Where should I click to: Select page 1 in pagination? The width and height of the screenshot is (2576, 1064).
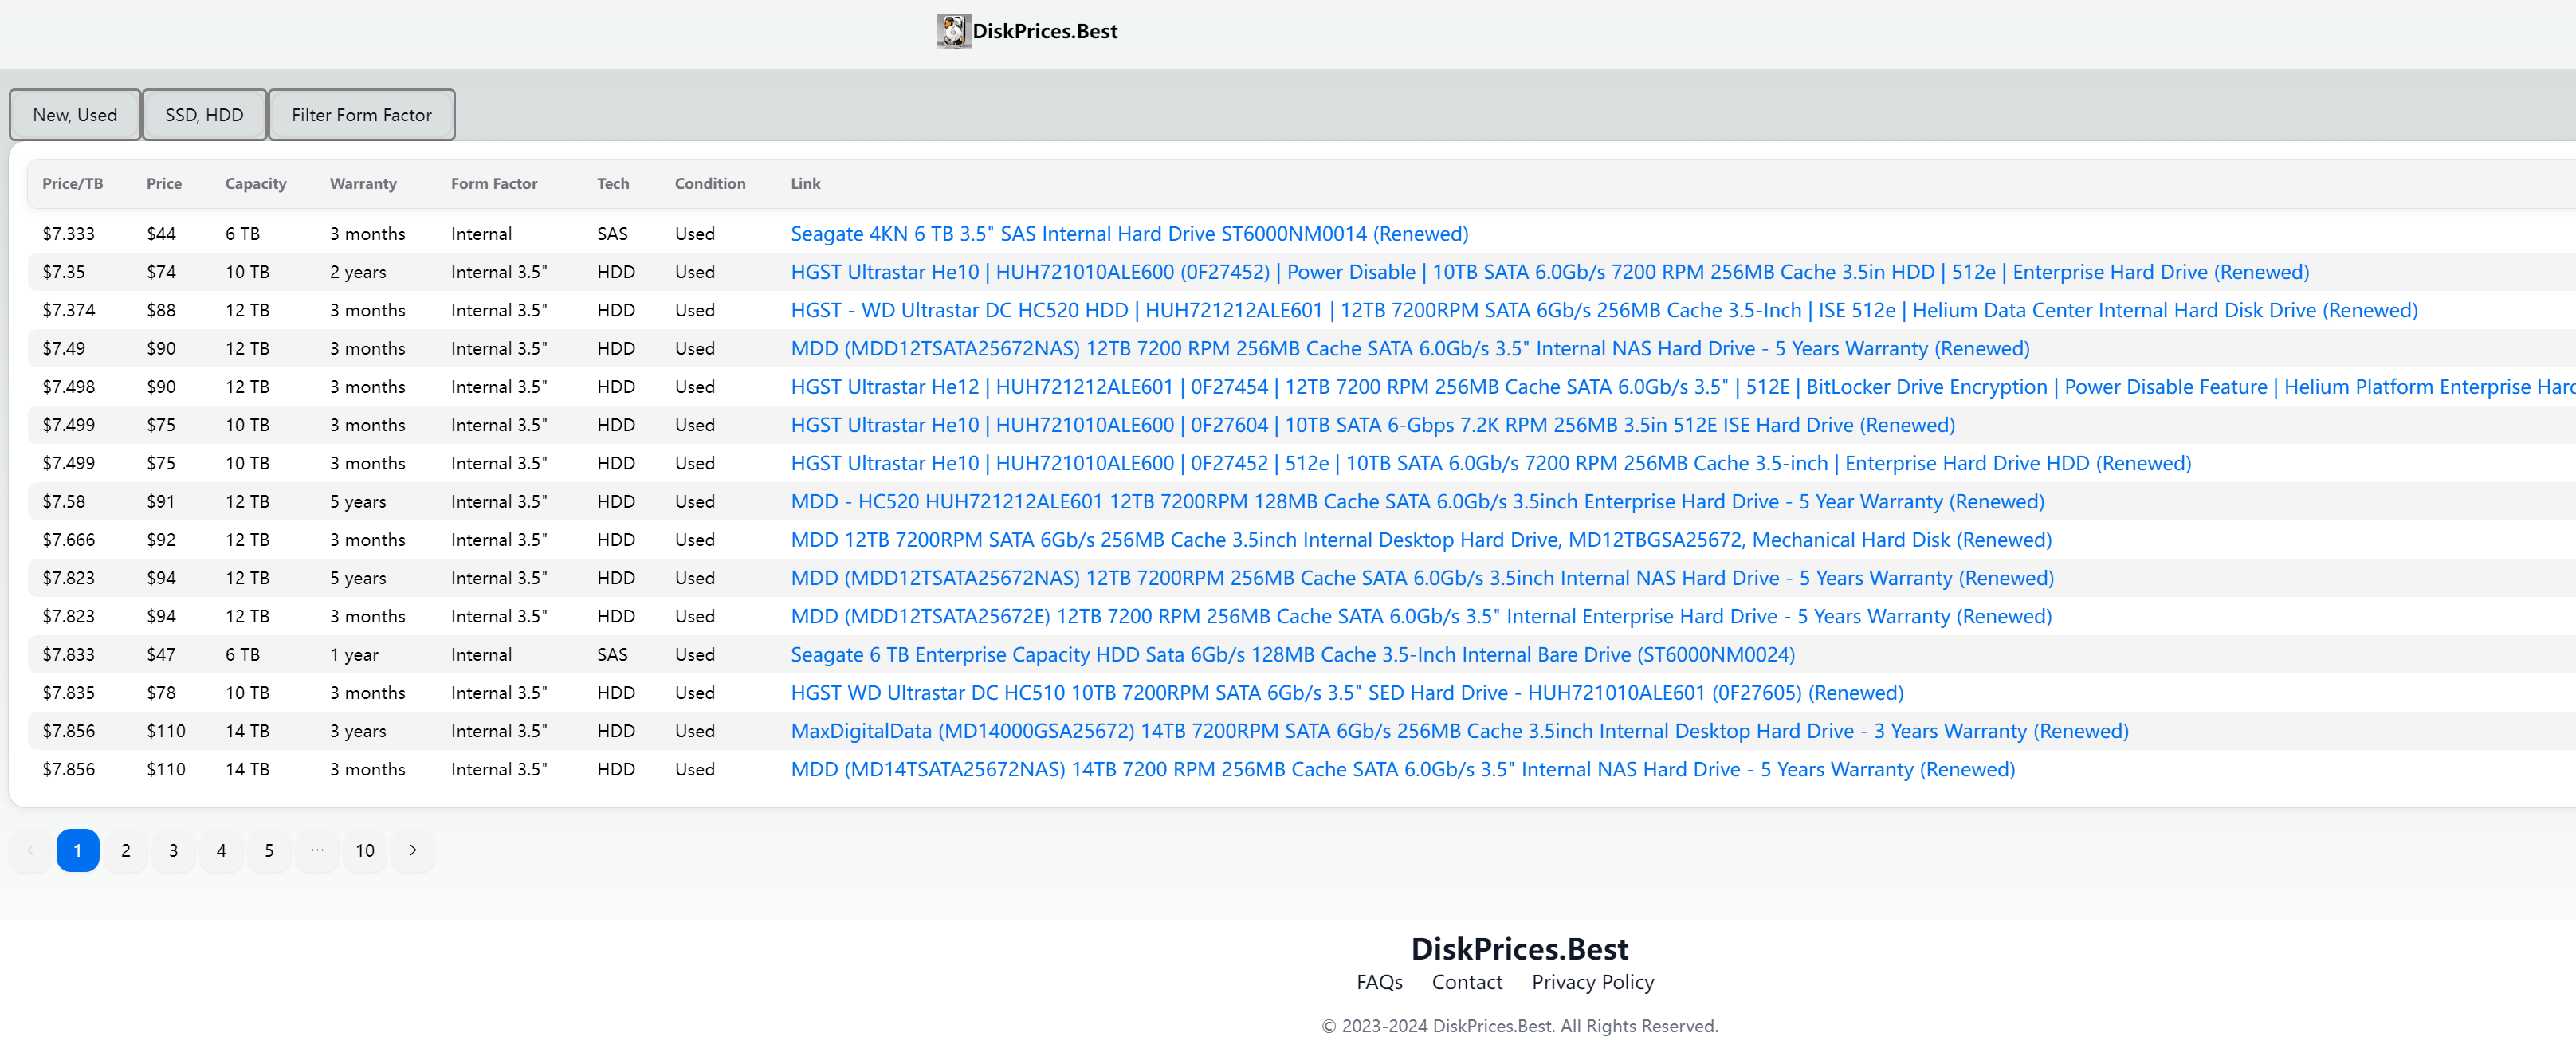click(x=78, y=850)
